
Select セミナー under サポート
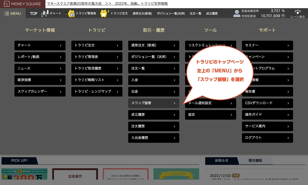coord(267,45)
